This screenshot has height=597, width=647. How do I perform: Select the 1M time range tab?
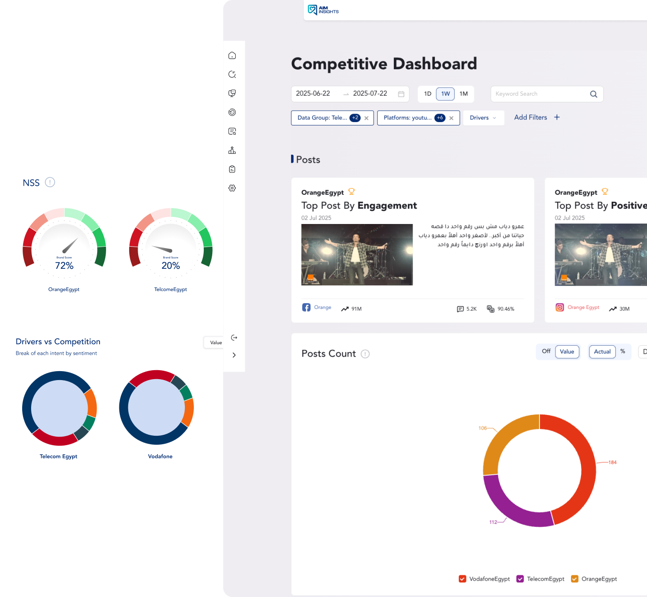click(464, 94)
